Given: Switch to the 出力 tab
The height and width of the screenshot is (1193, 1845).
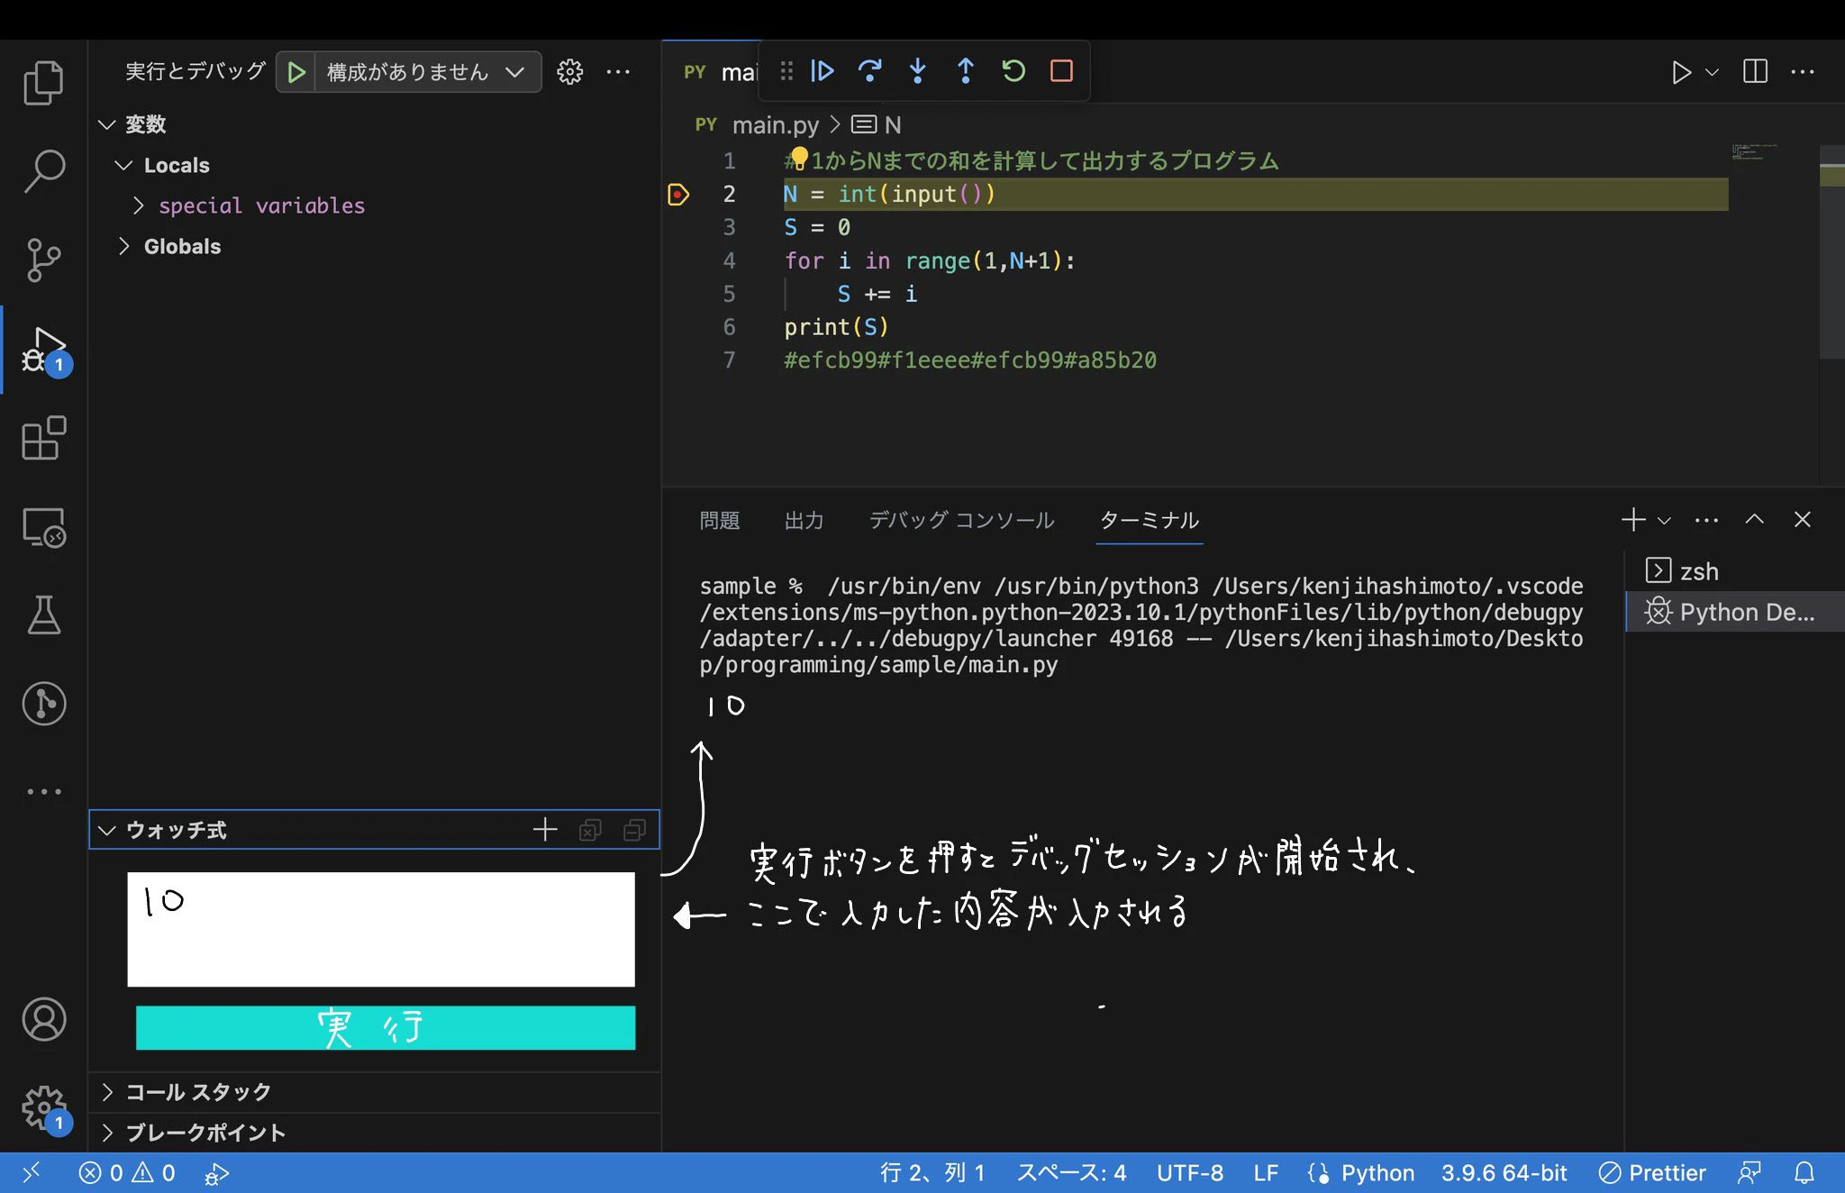Looking at the screenshot, I should pyautogui.click(x=804, y=520).
